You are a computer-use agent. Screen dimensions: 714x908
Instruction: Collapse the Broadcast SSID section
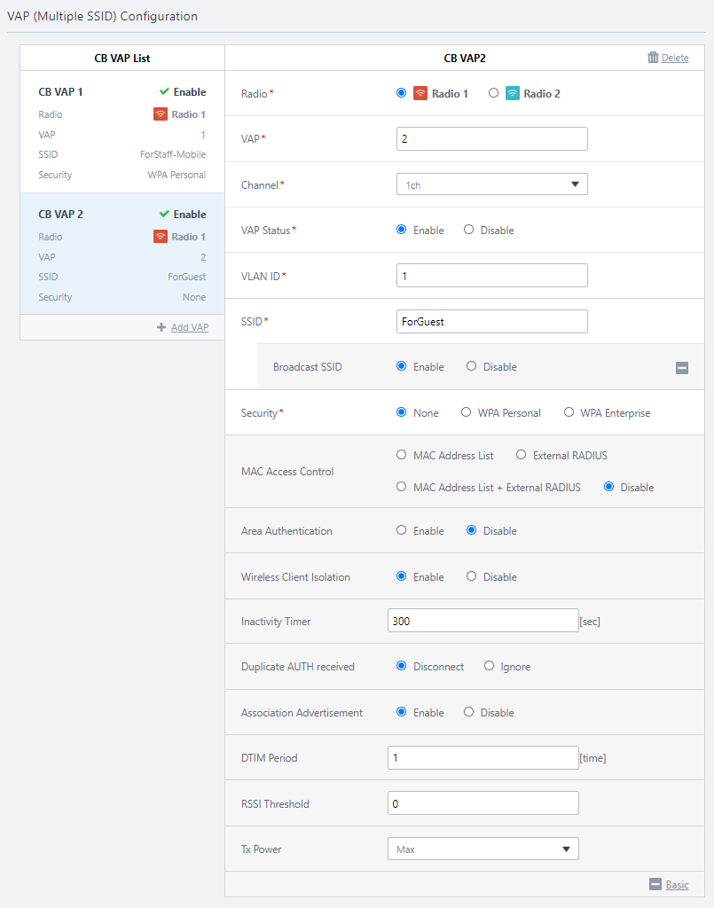coord(682,368)
